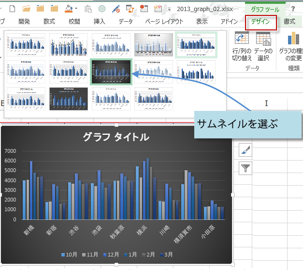Viewport: 303px width, 270px height.
Task: Open the chart filter funnel button
Action: tap(245, 168)
